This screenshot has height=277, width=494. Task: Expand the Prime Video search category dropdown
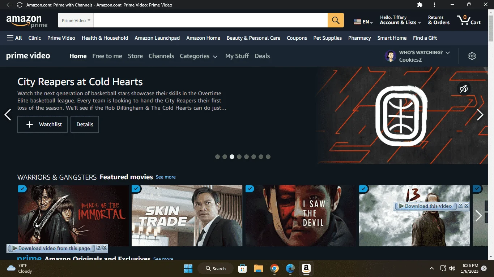click(76, 21)
